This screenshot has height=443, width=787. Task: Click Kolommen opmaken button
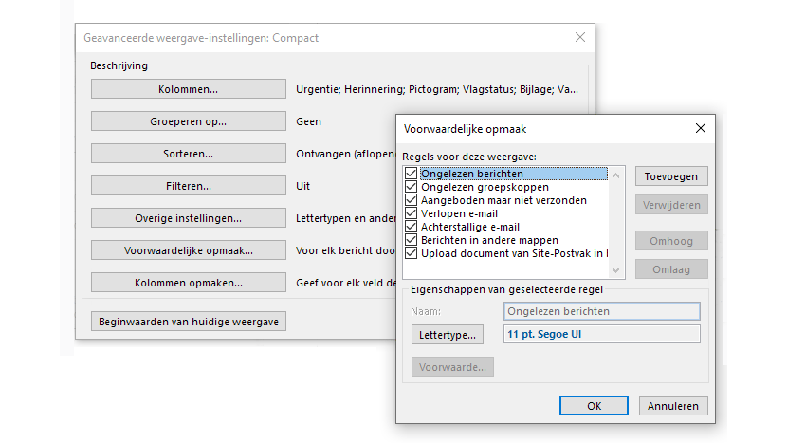coord(189,283)
